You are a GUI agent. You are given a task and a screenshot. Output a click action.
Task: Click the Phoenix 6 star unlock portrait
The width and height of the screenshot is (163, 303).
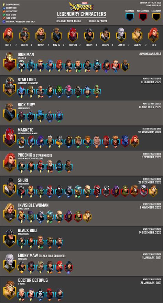pyautogui.click(x=10, y=163)
